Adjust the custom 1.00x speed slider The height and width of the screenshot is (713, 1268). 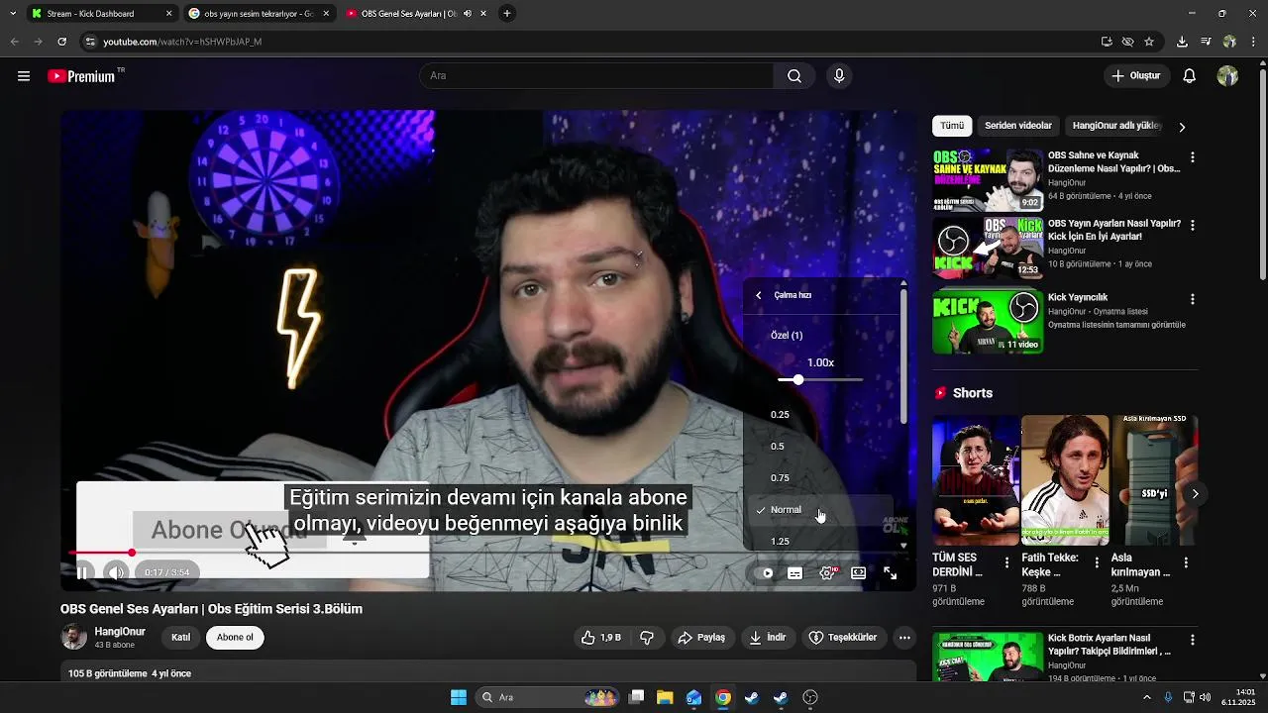[x=820, y=380]
